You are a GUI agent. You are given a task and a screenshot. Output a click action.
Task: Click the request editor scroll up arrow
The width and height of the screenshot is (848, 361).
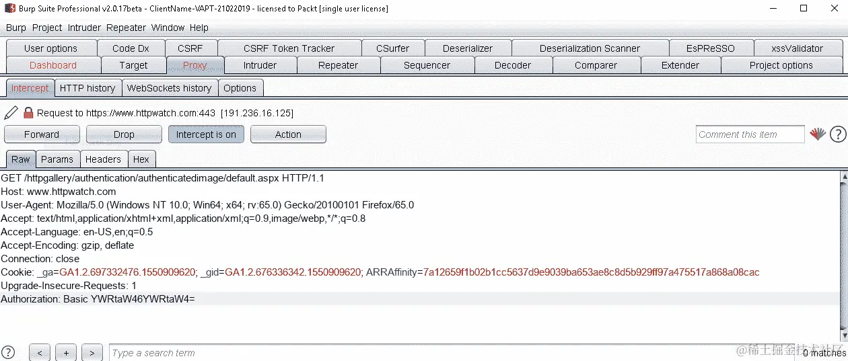(843, 177)
